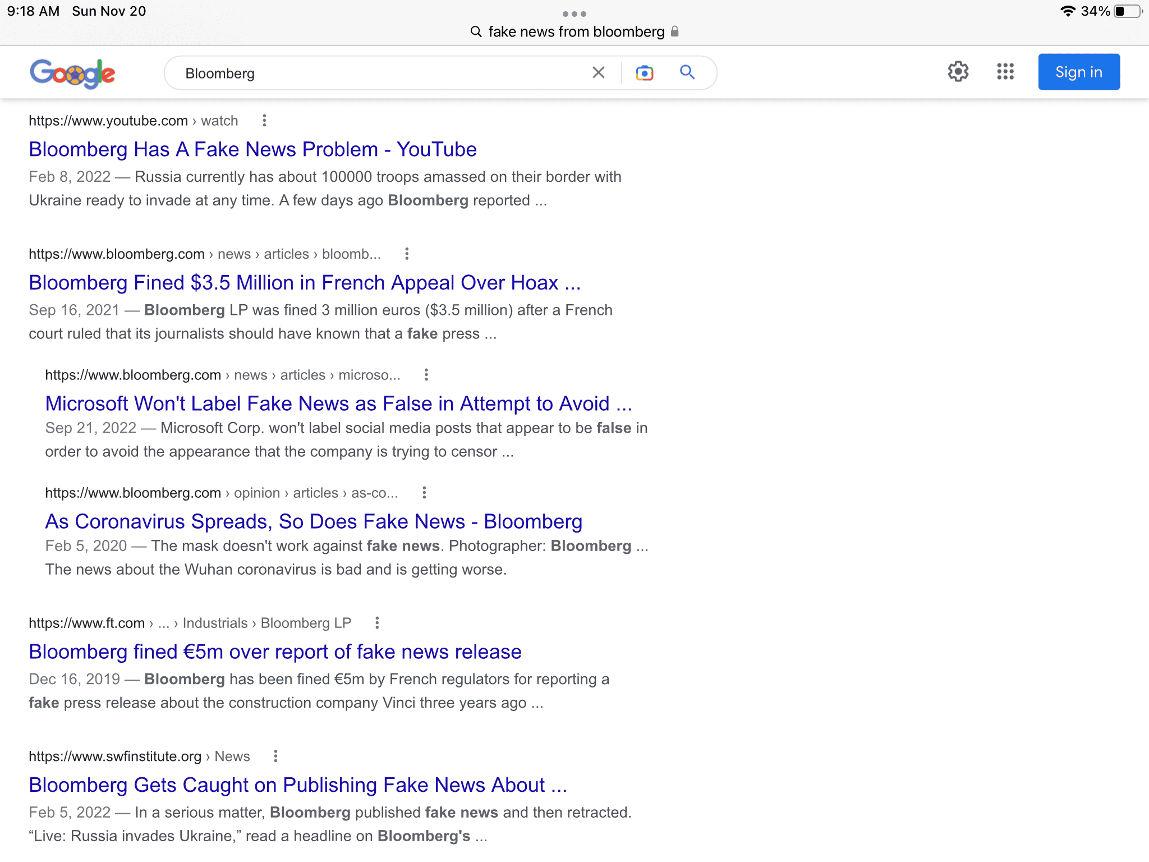Open Google search by image camera

point(645,73)
